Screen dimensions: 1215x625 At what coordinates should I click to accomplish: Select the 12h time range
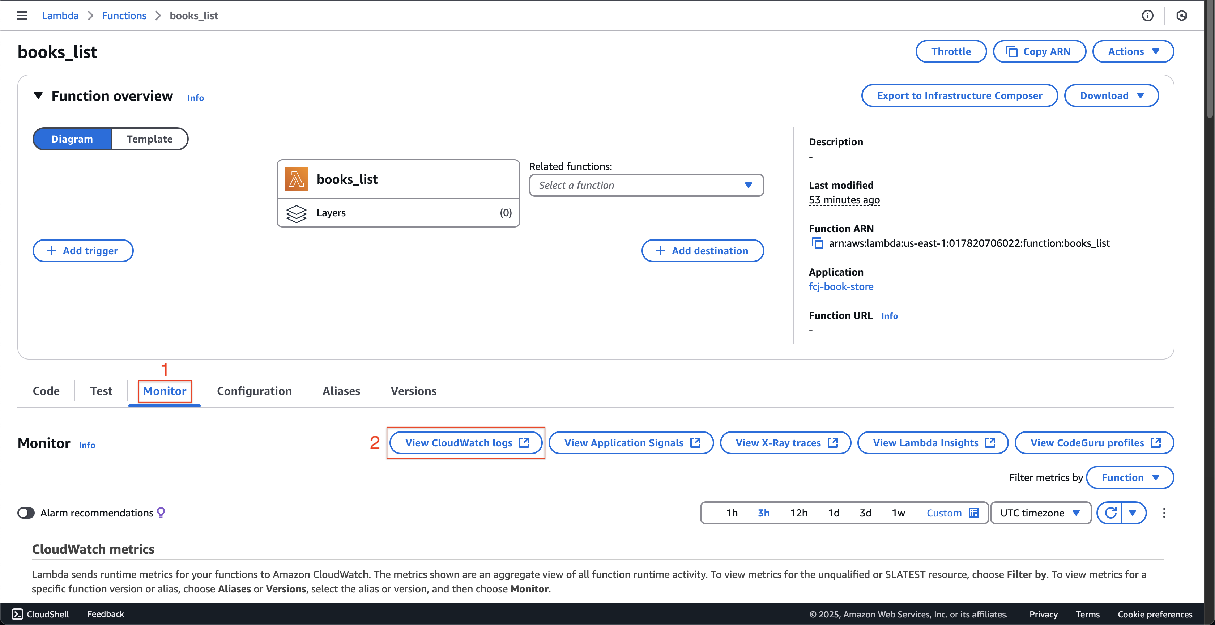coord(799,513)
